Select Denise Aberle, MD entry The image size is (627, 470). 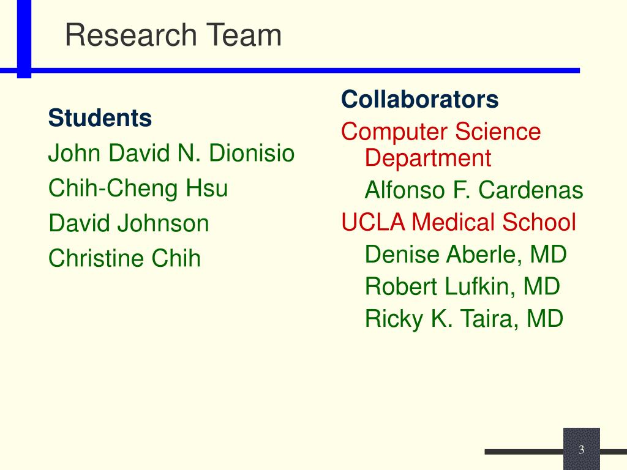point(466,255)
